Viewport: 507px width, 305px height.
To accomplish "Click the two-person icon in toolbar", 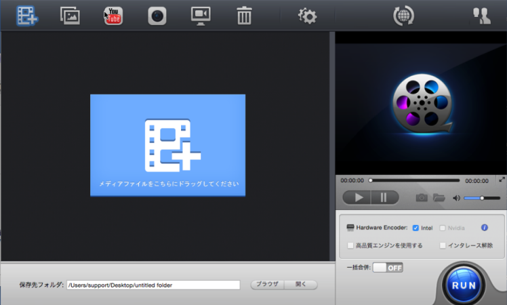I will (x=482, y=16).
